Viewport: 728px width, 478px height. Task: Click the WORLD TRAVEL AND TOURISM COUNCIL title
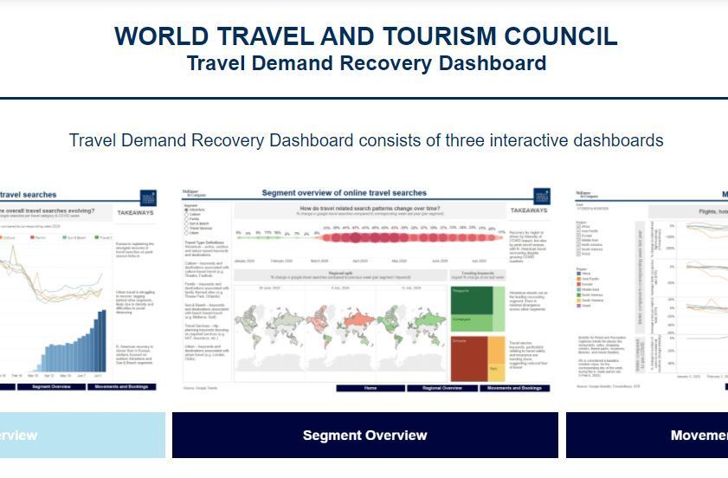click(x=366, y=36)
